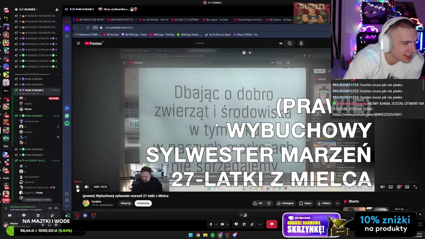The height and width of the screenshot is (239, 425).
Task: Start YouTube voice search microphone
Action: pyautogui.click(x=301, y=43)
